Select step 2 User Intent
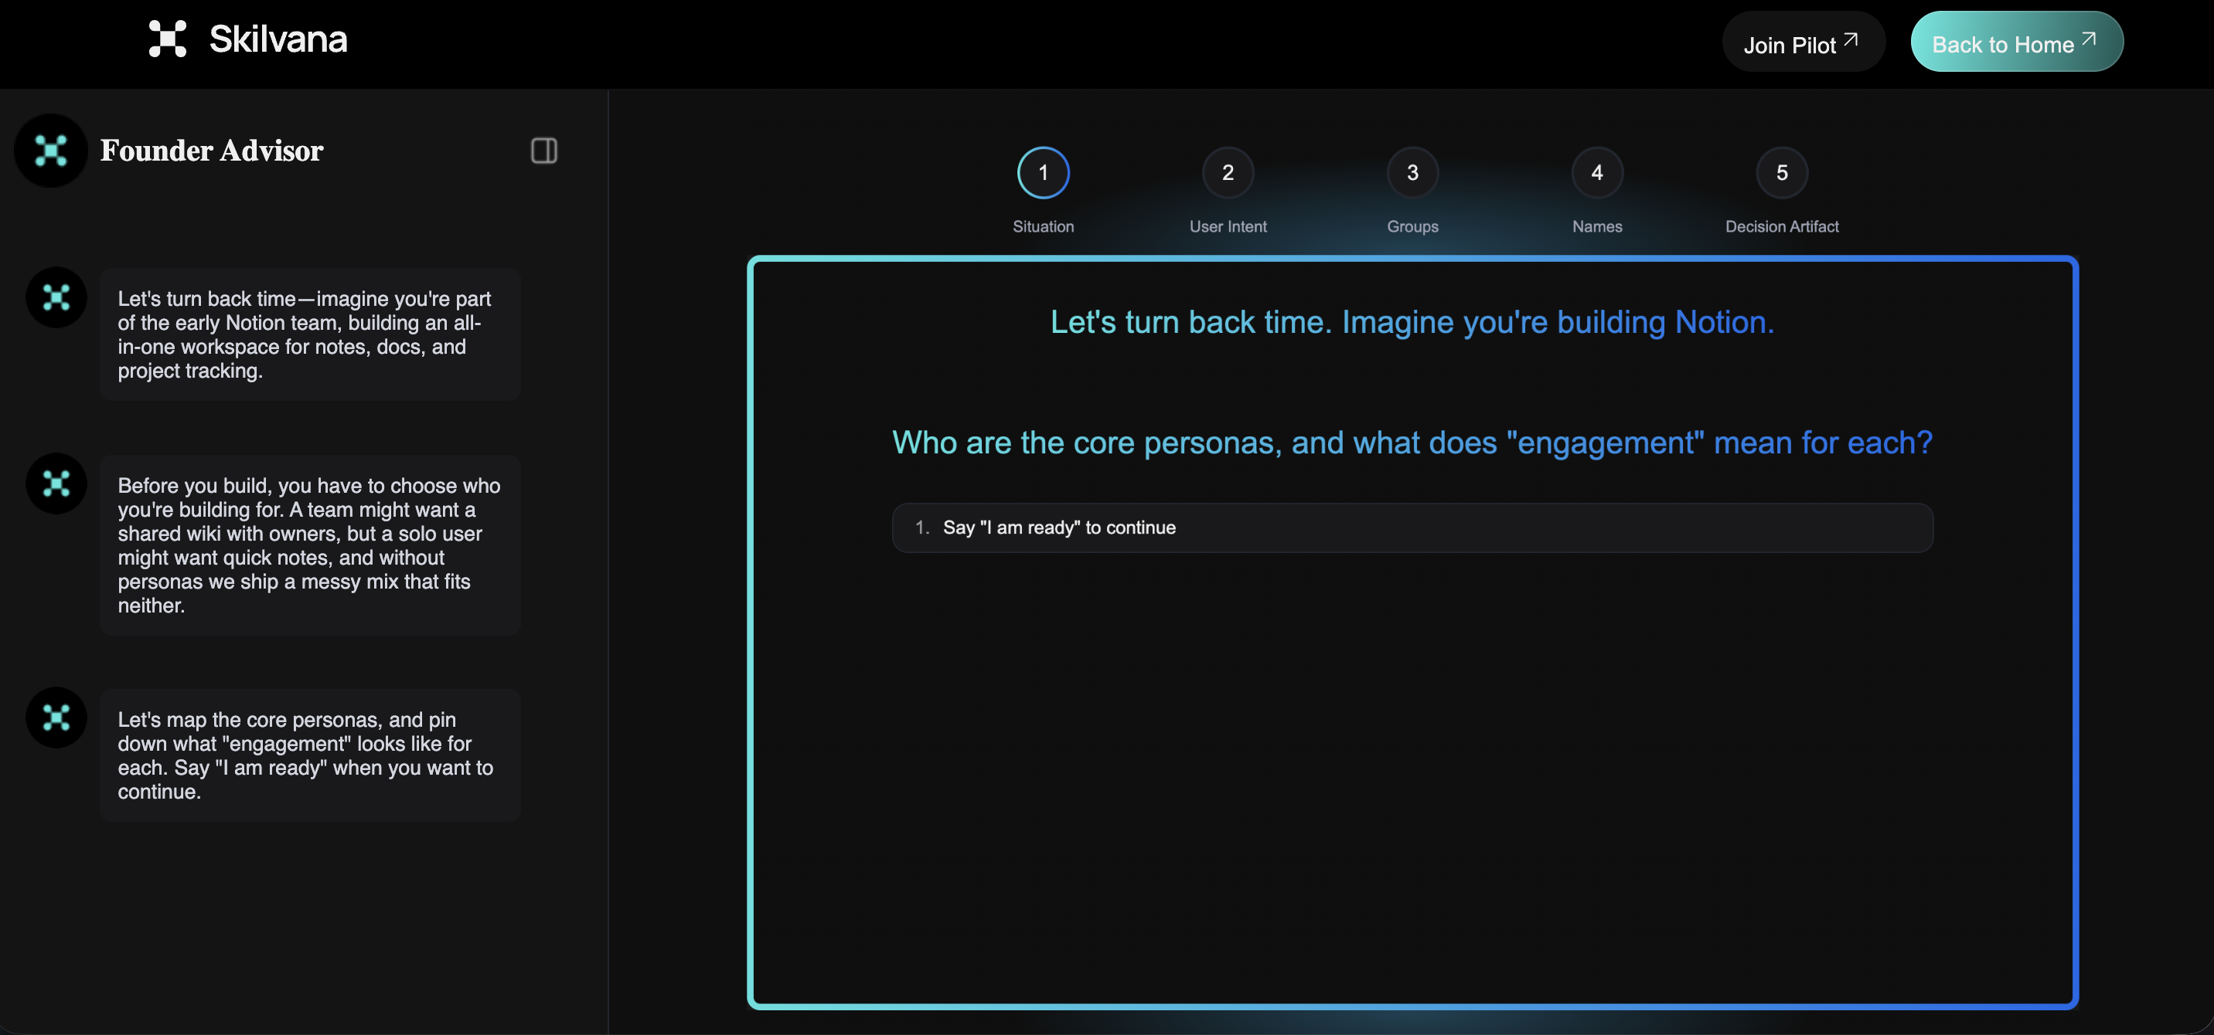Image resolution: width=2214 pixels, height=1035 pixels. click(1228, 171)
